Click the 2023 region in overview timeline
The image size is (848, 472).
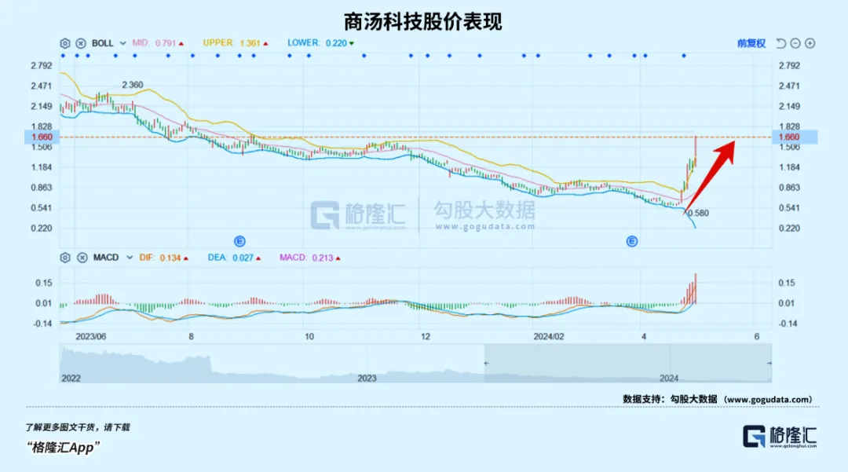pyautogui.click(x=367, y=378)
